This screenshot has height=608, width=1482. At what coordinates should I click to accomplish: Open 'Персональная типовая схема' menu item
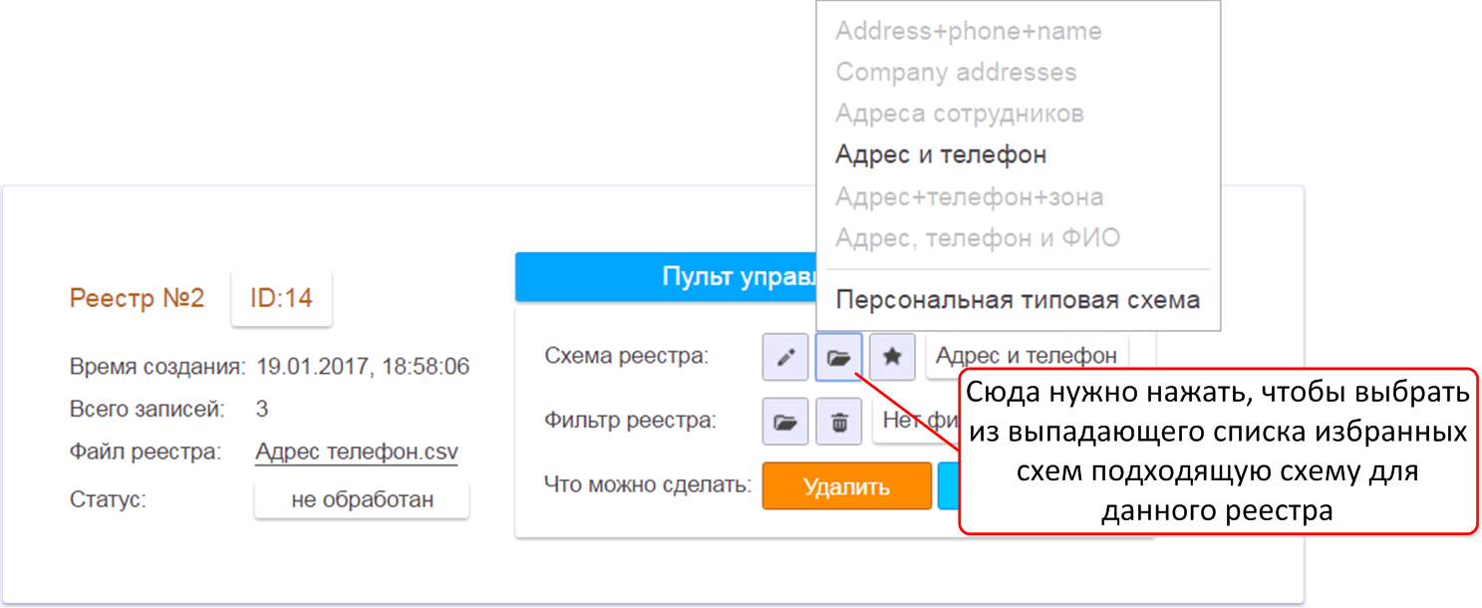point(1018,300)
